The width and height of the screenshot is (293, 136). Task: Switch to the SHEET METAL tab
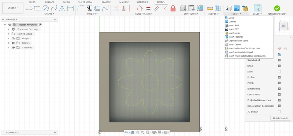[x=85, y=2]
